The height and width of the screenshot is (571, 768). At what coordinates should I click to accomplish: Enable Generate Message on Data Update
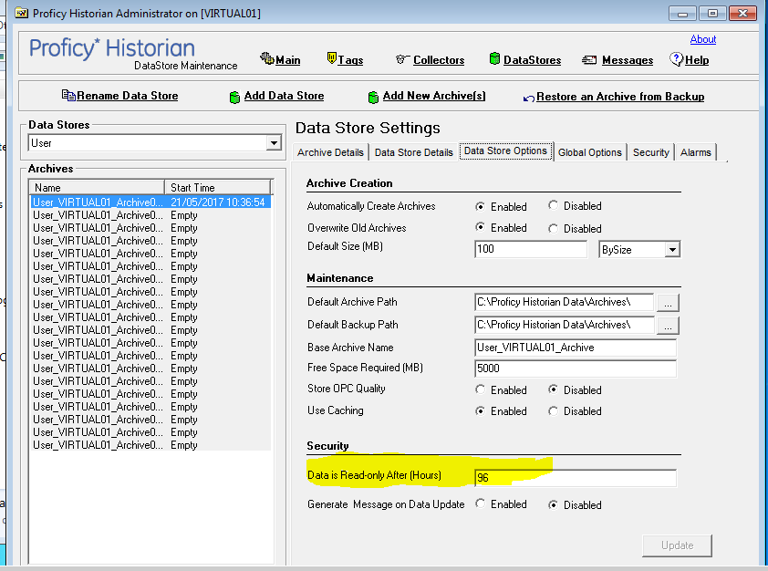pyautogui.click(x=481, y=504)
